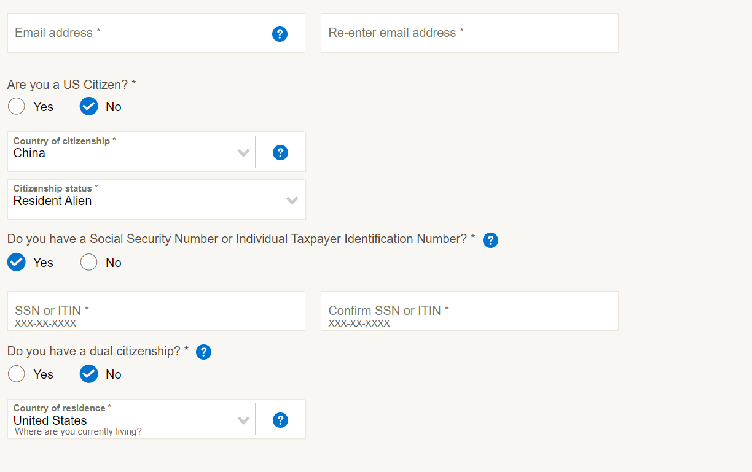752x472 pixels.
Task: Focus the Confirm SSN or ITIN field
Action: coord(469,311)
